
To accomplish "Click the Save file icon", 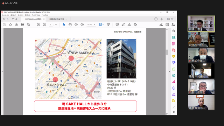I will [4, 25].
